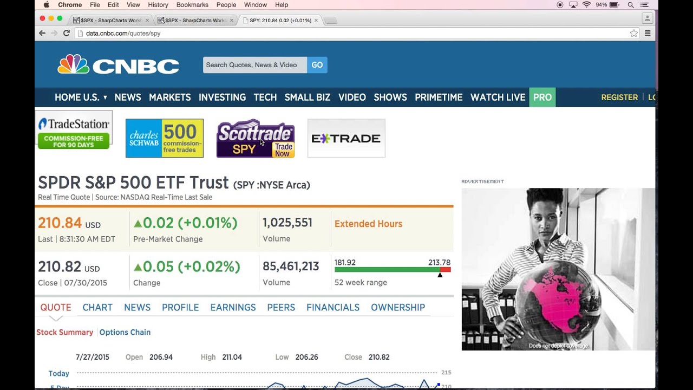The width and height of the screenshot is (693, 390).
Task: Switch to first $SPX SharpCharts tab
Action: coord(110,21)
